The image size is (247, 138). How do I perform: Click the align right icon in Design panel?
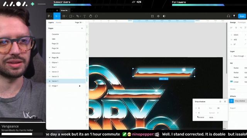241,28
